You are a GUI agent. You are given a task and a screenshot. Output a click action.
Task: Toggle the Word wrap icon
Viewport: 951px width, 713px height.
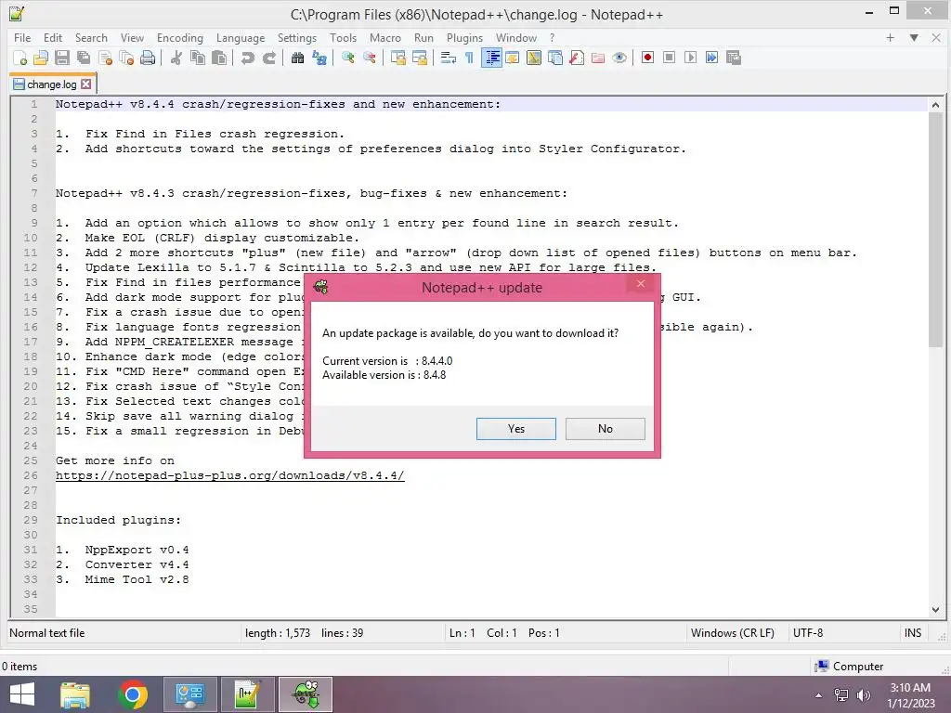coord(448,58)
